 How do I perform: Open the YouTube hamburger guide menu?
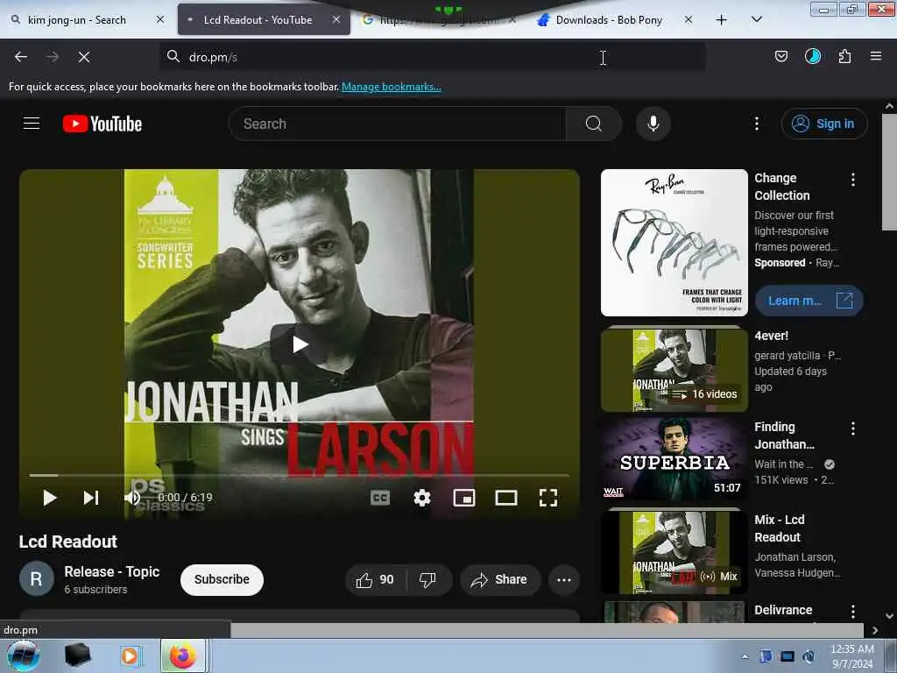pyautogui.click(x=32, y=124)
